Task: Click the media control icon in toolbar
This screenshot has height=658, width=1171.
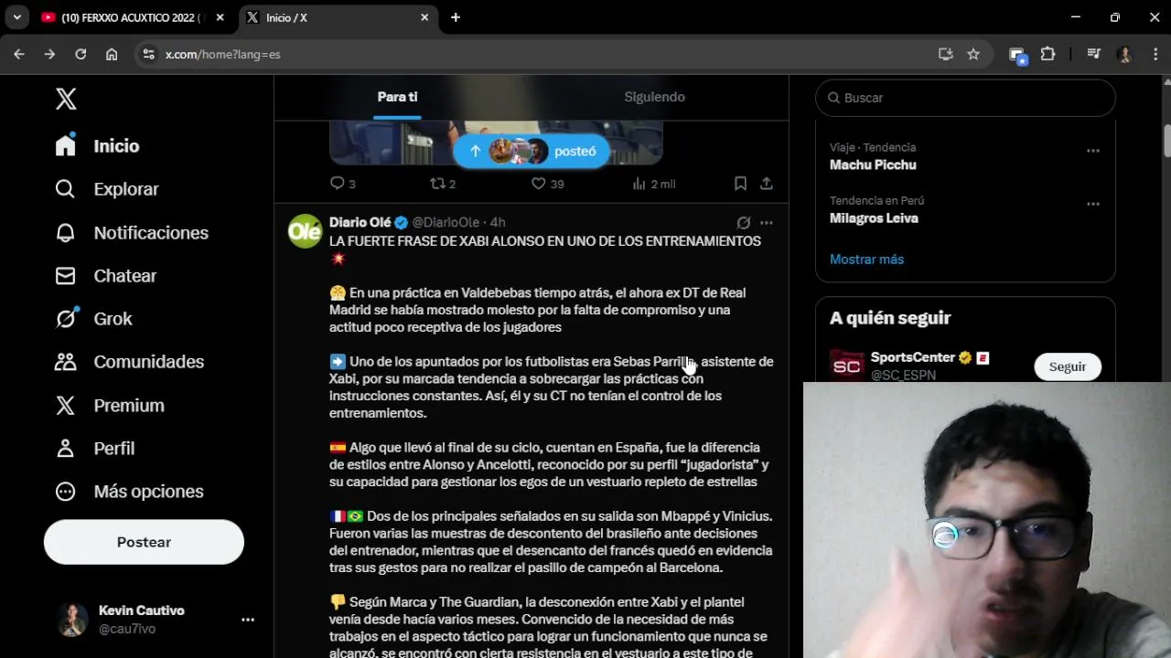Action: click(1093, 54)
